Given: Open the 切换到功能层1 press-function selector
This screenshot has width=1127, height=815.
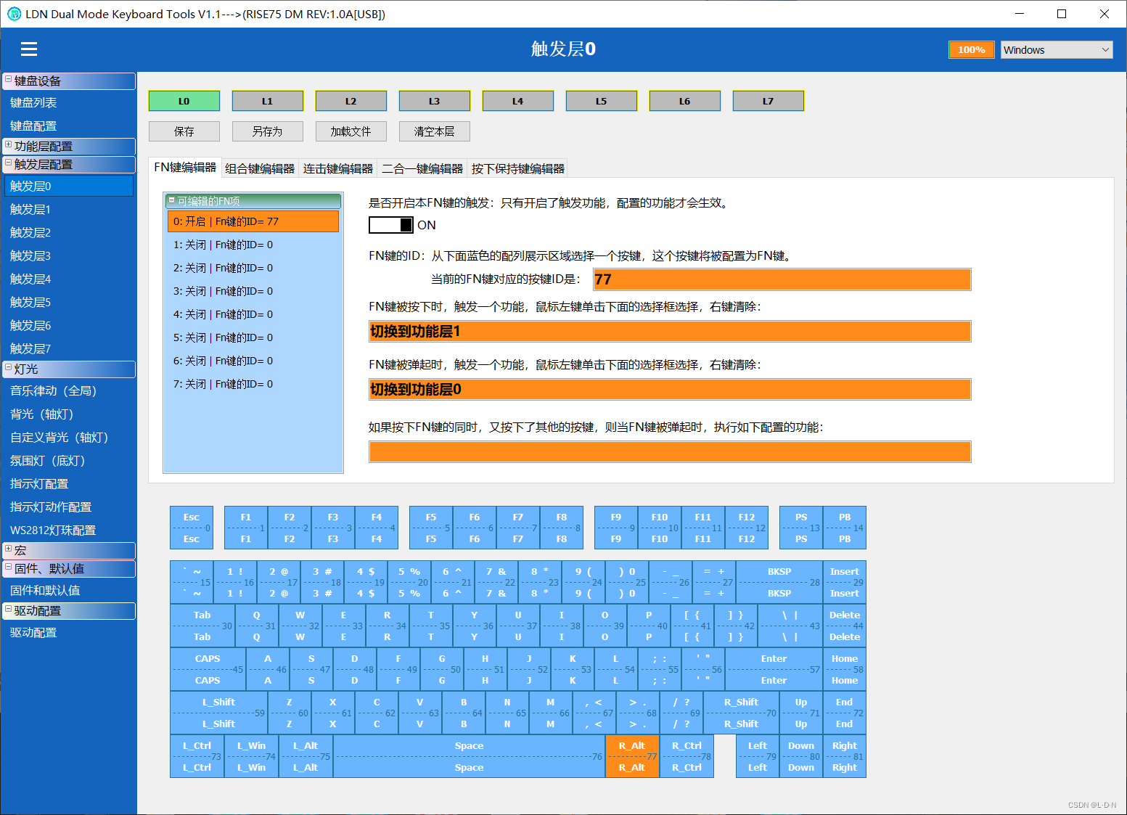Looking at the screenshot, I should coord(670,332).
